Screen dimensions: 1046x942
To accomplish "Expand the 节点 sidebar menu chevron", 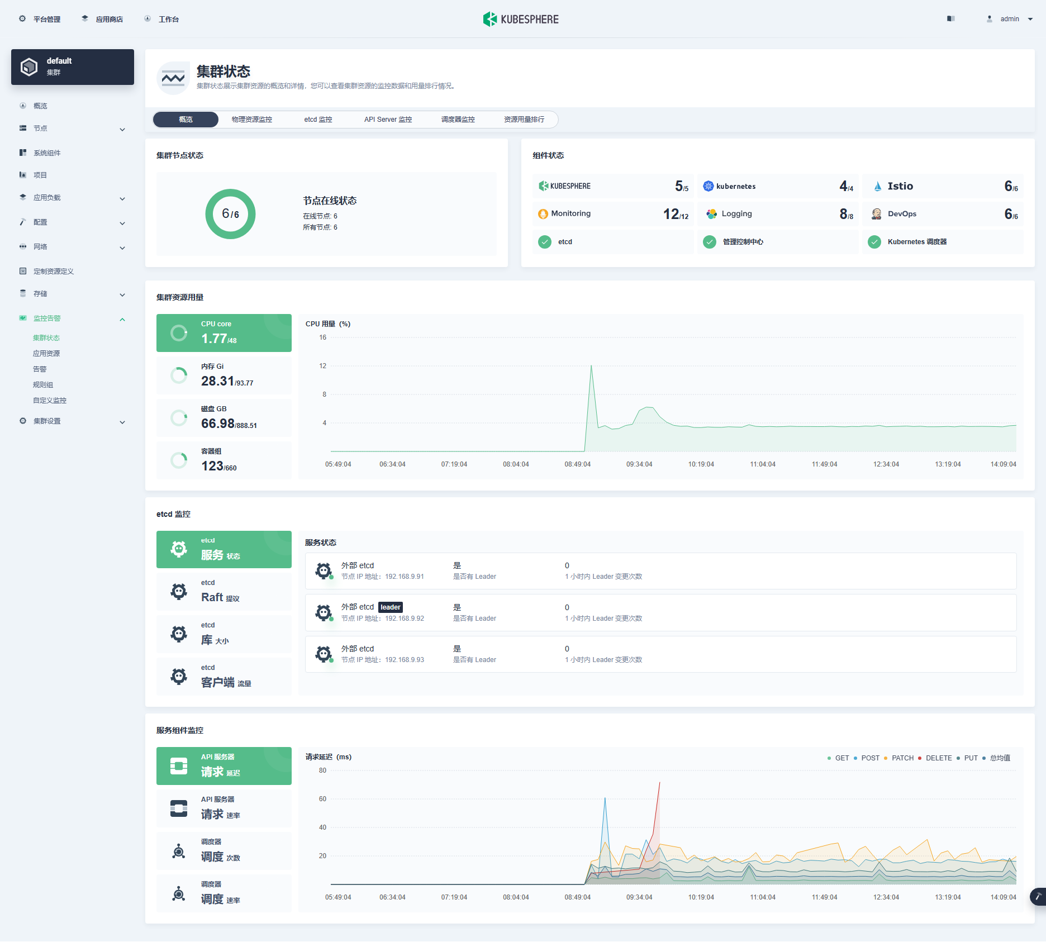I will tap(122, 129).
